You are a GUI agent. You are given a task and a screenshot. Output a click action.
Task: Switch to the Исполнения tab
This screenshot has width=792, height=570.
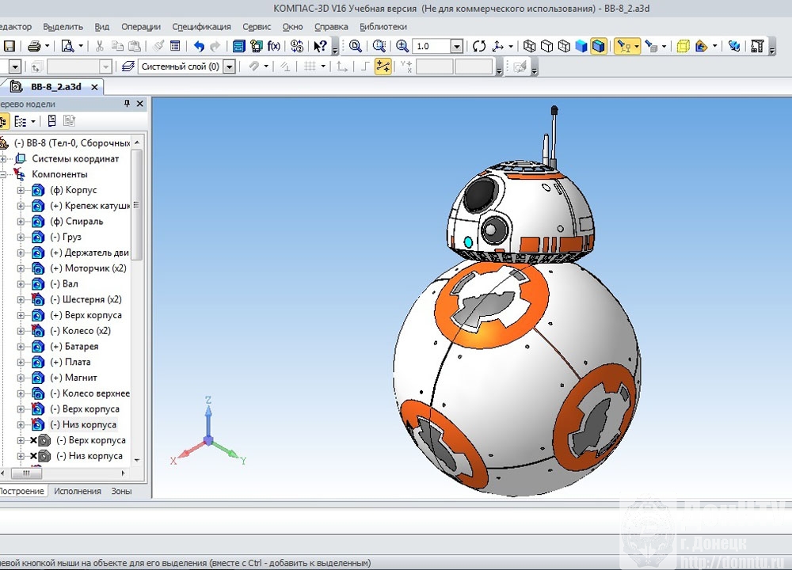(x=77, y=491)
